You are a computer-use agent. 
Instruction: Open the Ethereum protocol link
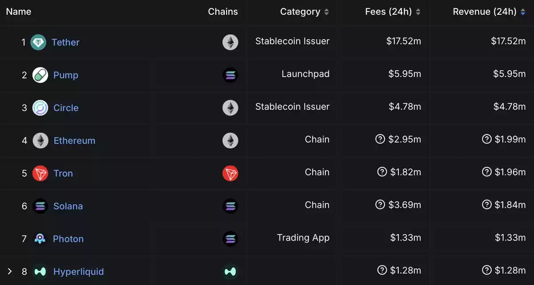74,141
